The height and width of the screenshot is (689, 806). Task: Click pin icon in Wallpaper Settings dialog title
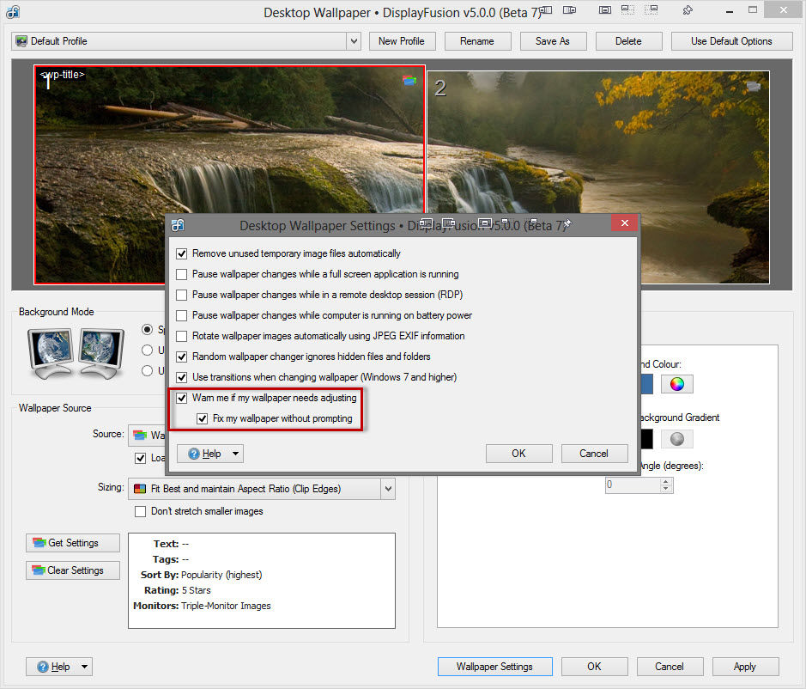pos(567,224)
